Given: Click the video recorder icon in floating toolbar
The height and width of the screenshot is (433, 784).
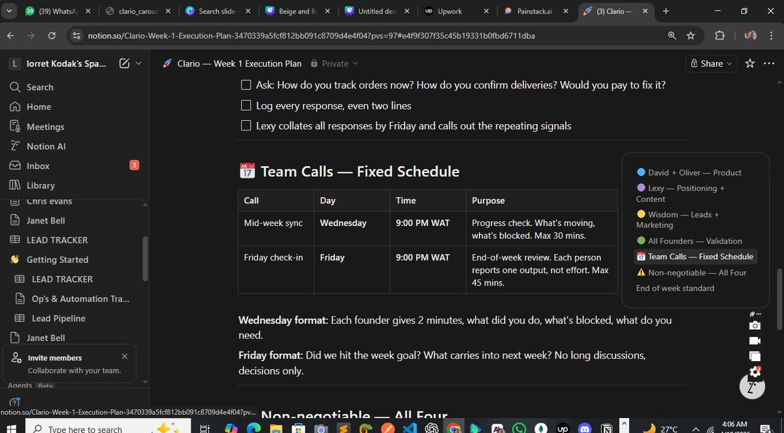Looking at the screenshot, I should (755, 341).
